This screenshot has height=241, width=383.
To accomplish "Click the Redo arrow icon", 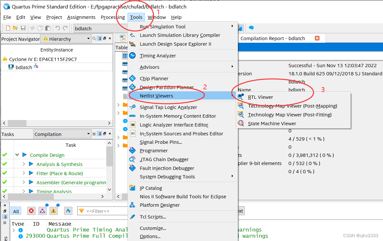I will 65,28.
